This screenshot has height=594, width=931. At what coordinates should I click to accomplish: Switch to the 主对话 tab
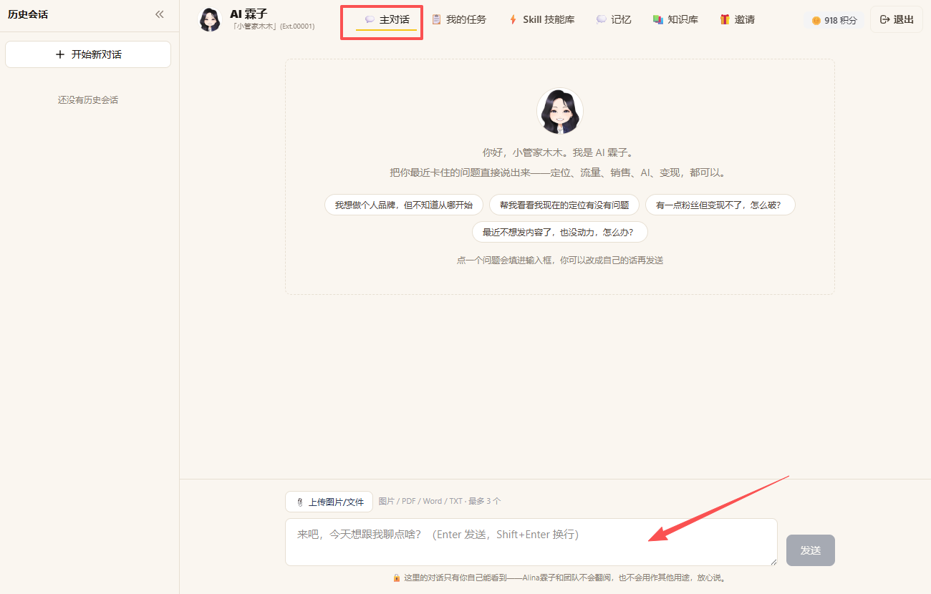387,20
